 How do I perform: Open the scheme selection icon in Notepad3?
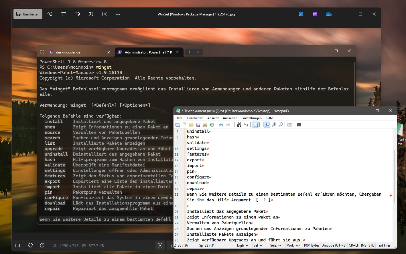[x=290, y=125]
